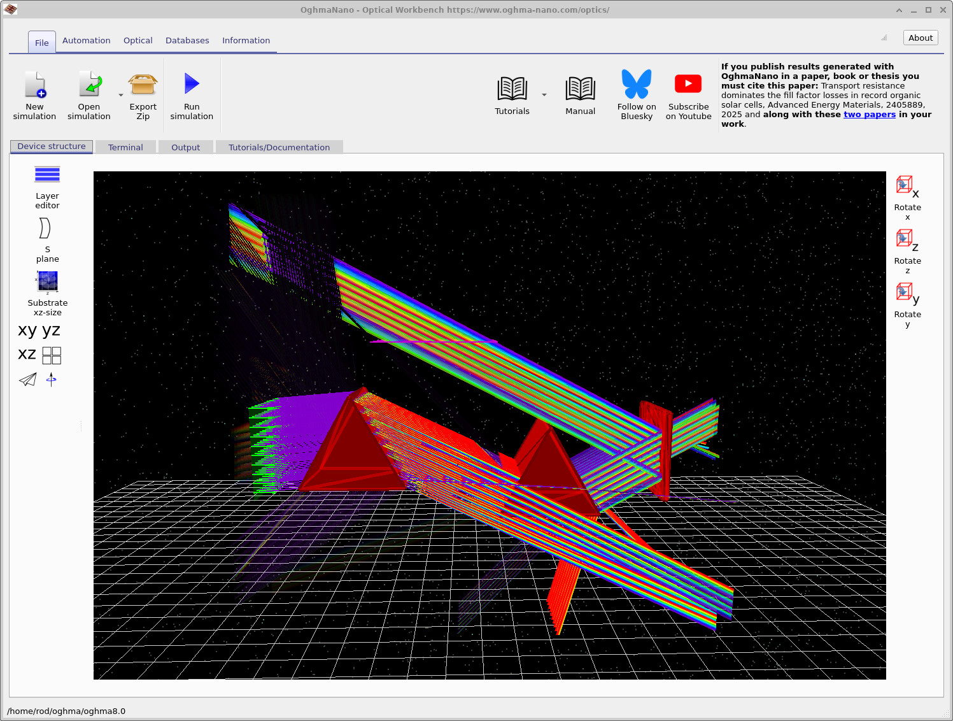Click the blue rotation arrow icon

(51, 380)
